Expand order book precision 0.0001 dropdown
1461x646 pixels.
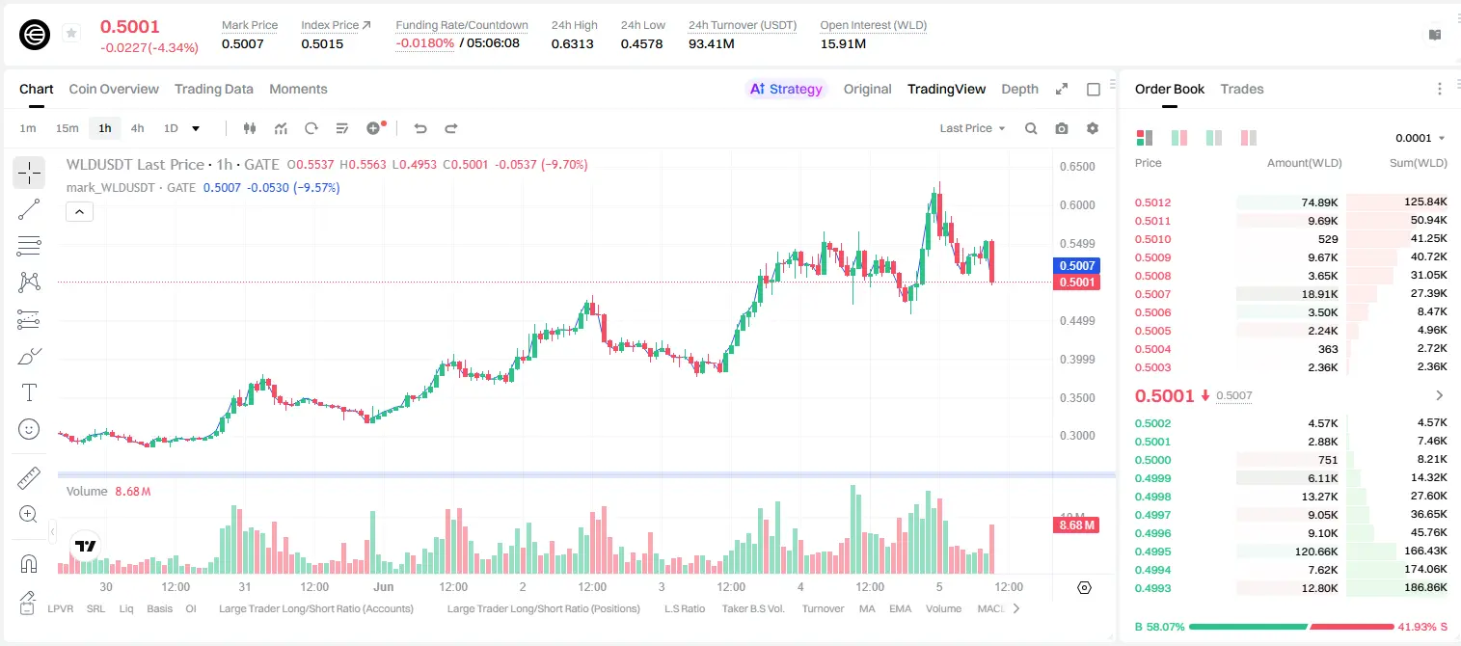pyautogui.click(x=1420, y=138)
